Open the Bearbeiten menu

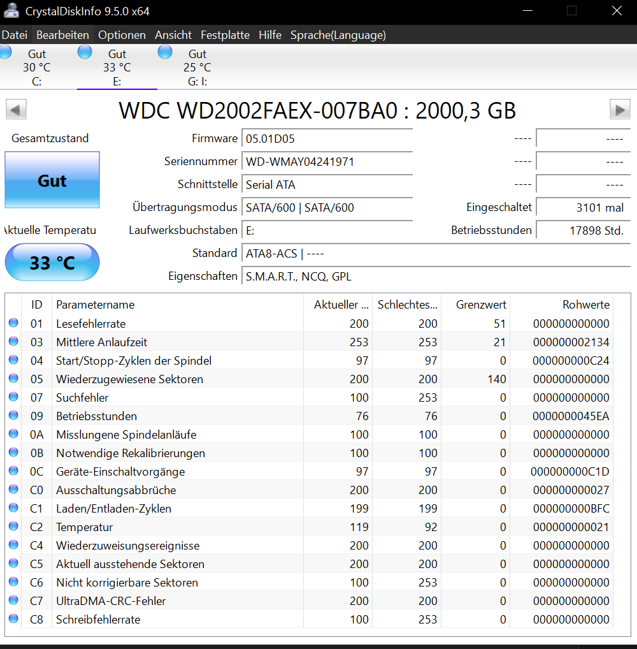62,35
